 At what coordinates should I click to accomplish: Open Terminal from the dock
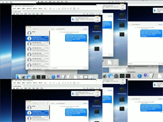[43, 77]
